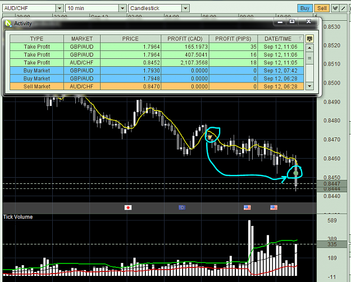Click the 2,107.3568 profit cell
Viewport: 351px width, 282px height.
coord(185,63)
